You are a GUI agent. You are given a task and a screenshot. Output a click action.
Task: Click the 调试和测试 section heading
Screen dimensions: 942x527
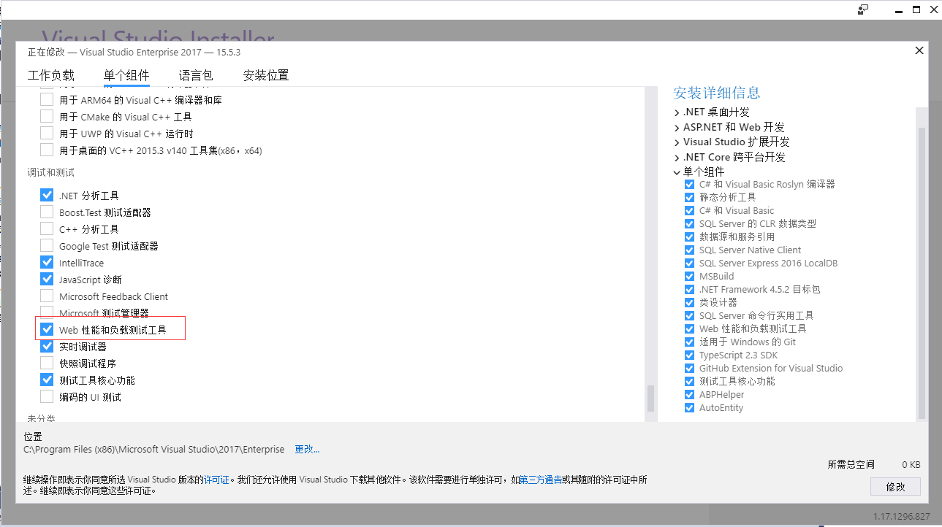coord(51,173)
